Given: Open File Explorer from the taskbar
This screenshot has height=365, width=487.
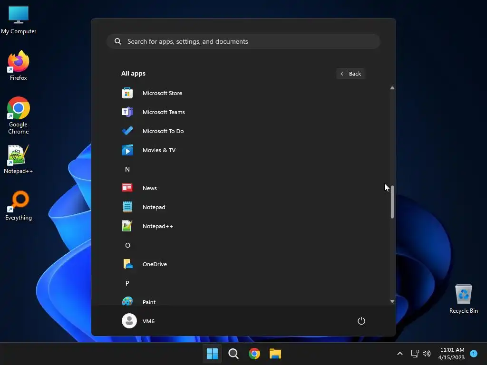Looking at the screenshot, I should pyautogui.click(x=275, y=354).
